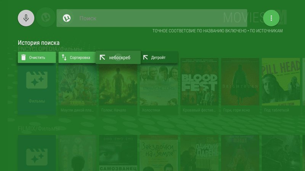Screen dimensions: 305x171
Task: Open the Одинокий парень movie poster
Action: [x=199, y=153]
